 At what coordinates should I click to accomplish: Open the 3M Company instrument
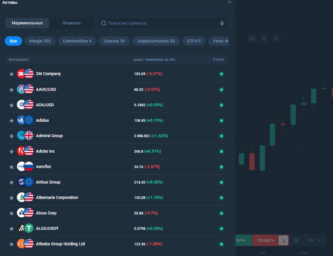click(x=117, y=74)
